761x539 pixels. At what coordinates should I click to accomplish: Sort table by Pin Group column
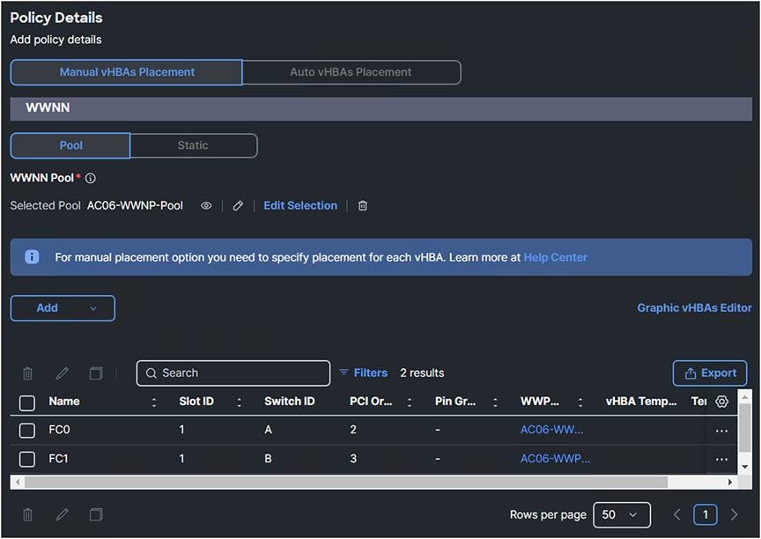(495, 402)
